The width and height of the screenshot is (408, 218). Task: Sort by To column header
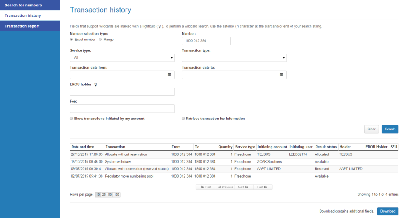pyautogui.click(x=205, y=147)
